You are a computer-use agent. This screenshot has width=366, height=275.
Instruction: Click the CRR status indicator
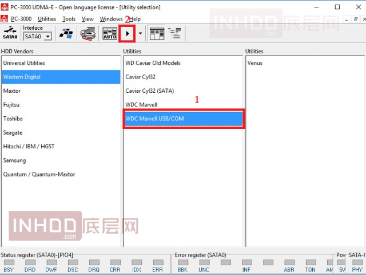(x=116, y=262)
